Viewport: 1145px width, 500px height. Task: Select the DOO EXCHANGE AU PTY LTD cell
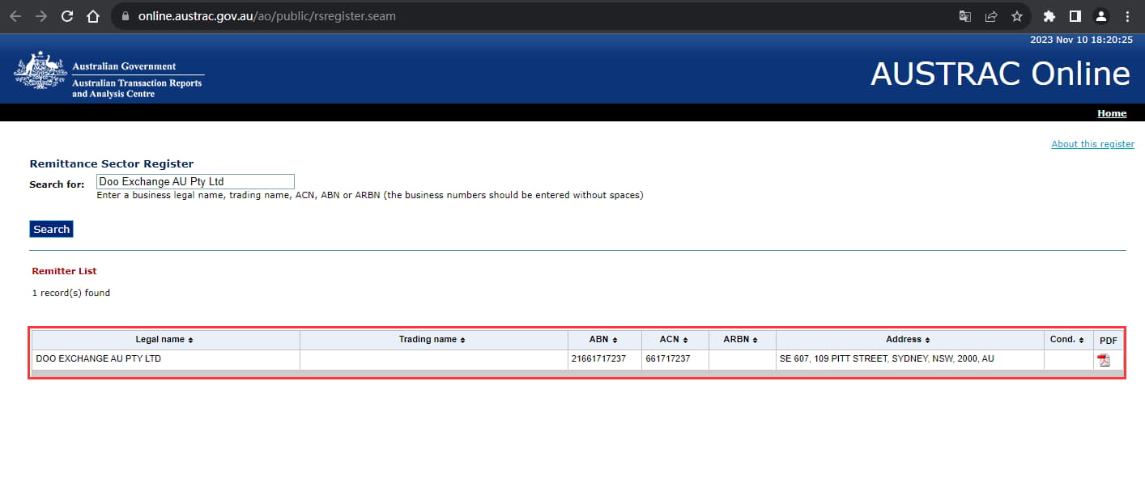coord(165,358)
